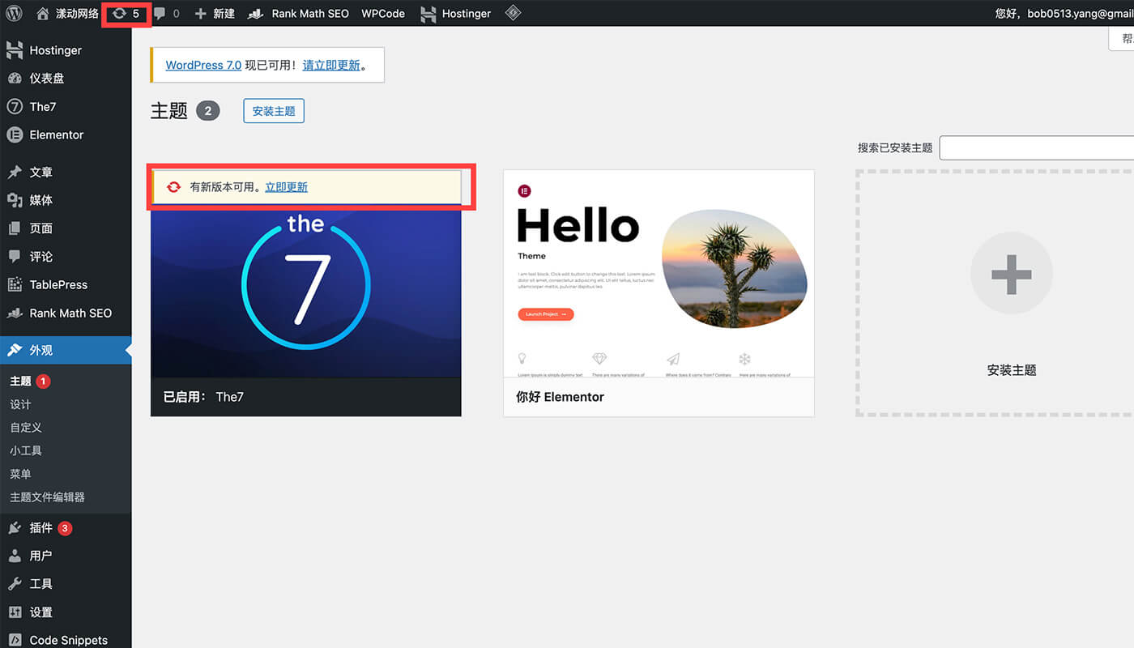Click the Hostinger logo in admin bar
The width and height of the screenshot is (1134, 648).
click(x=428, y=13)
